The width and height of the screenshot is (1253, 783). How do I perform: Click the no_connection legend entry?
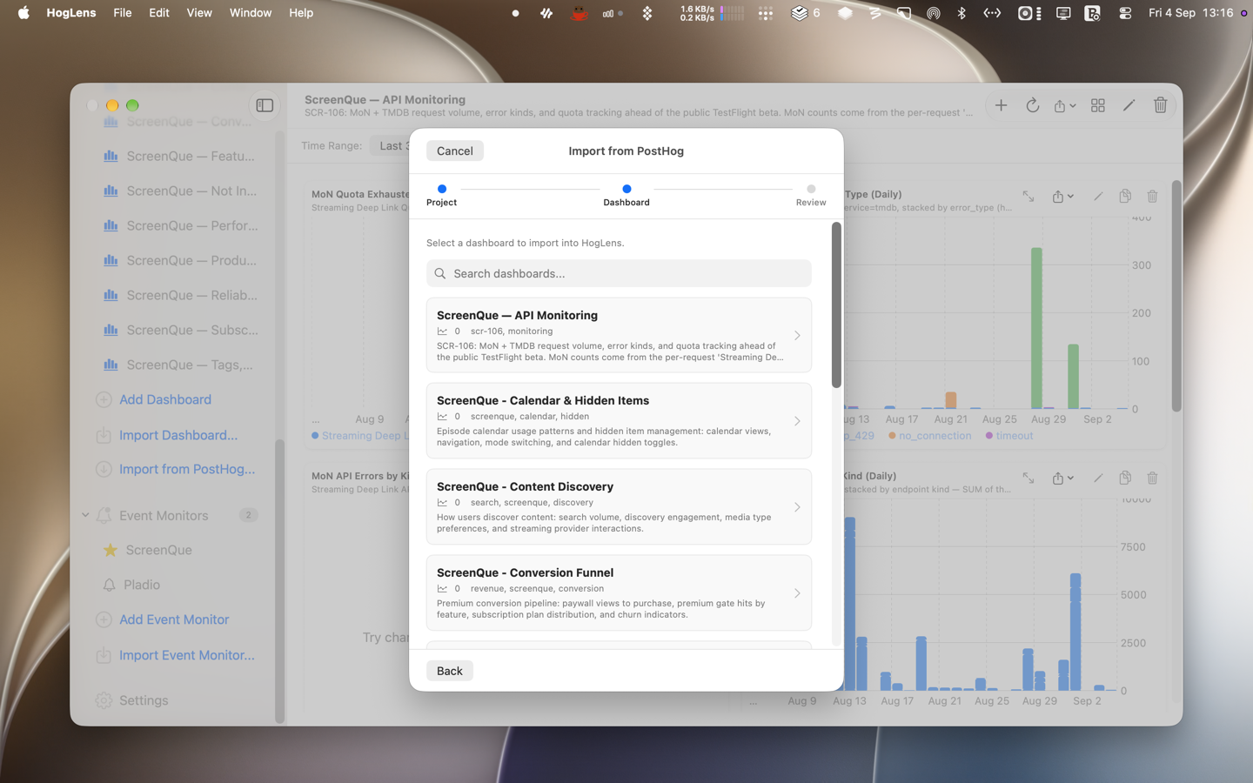coord(929,436)
